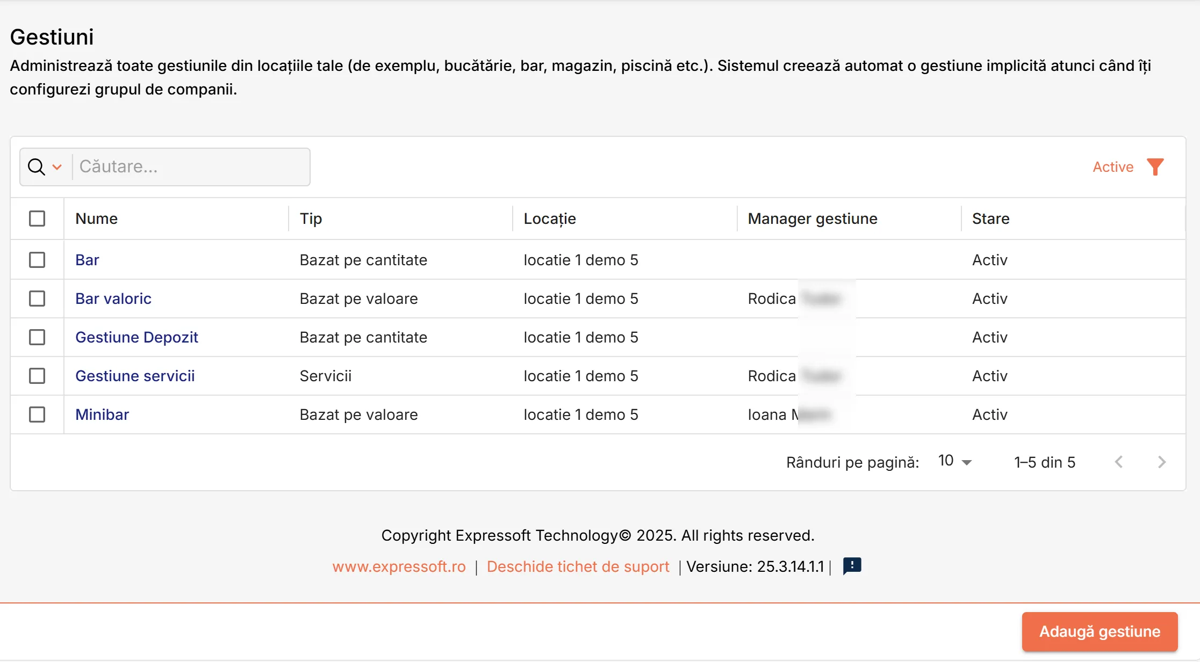Click the Active filter label
This screenshot has height=662, width=1200.
(1113, 167)
